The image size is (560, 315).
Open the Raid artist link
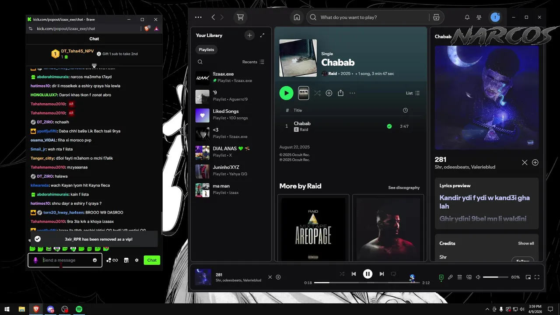coord(332,73)
